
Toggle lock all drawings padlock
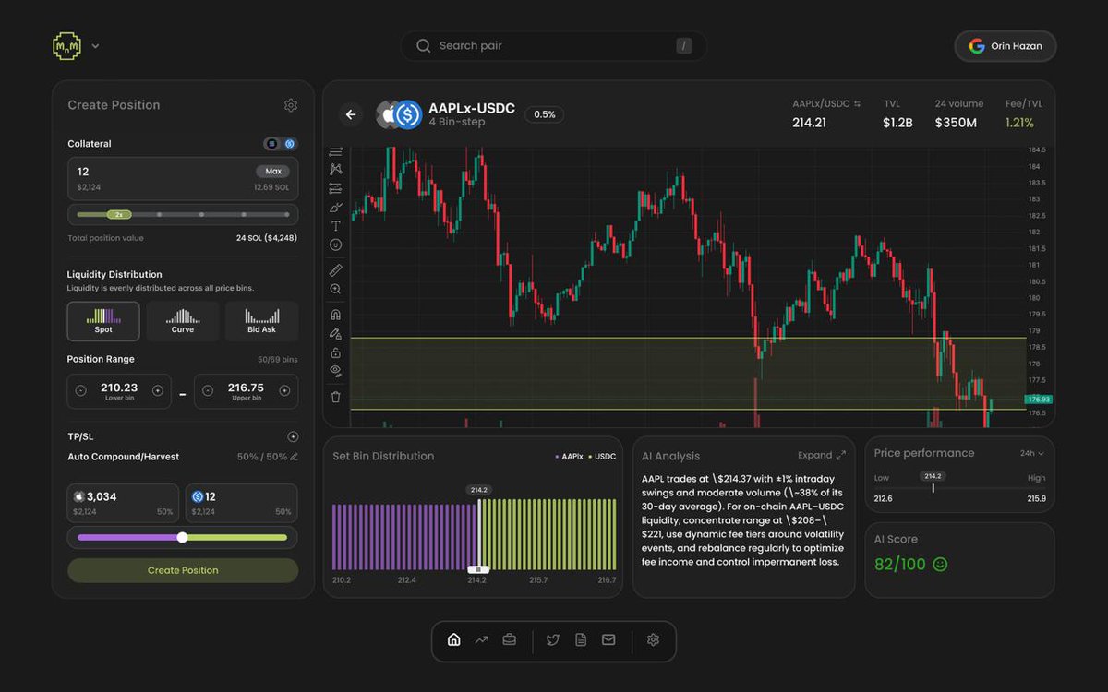tap(335, 352)
